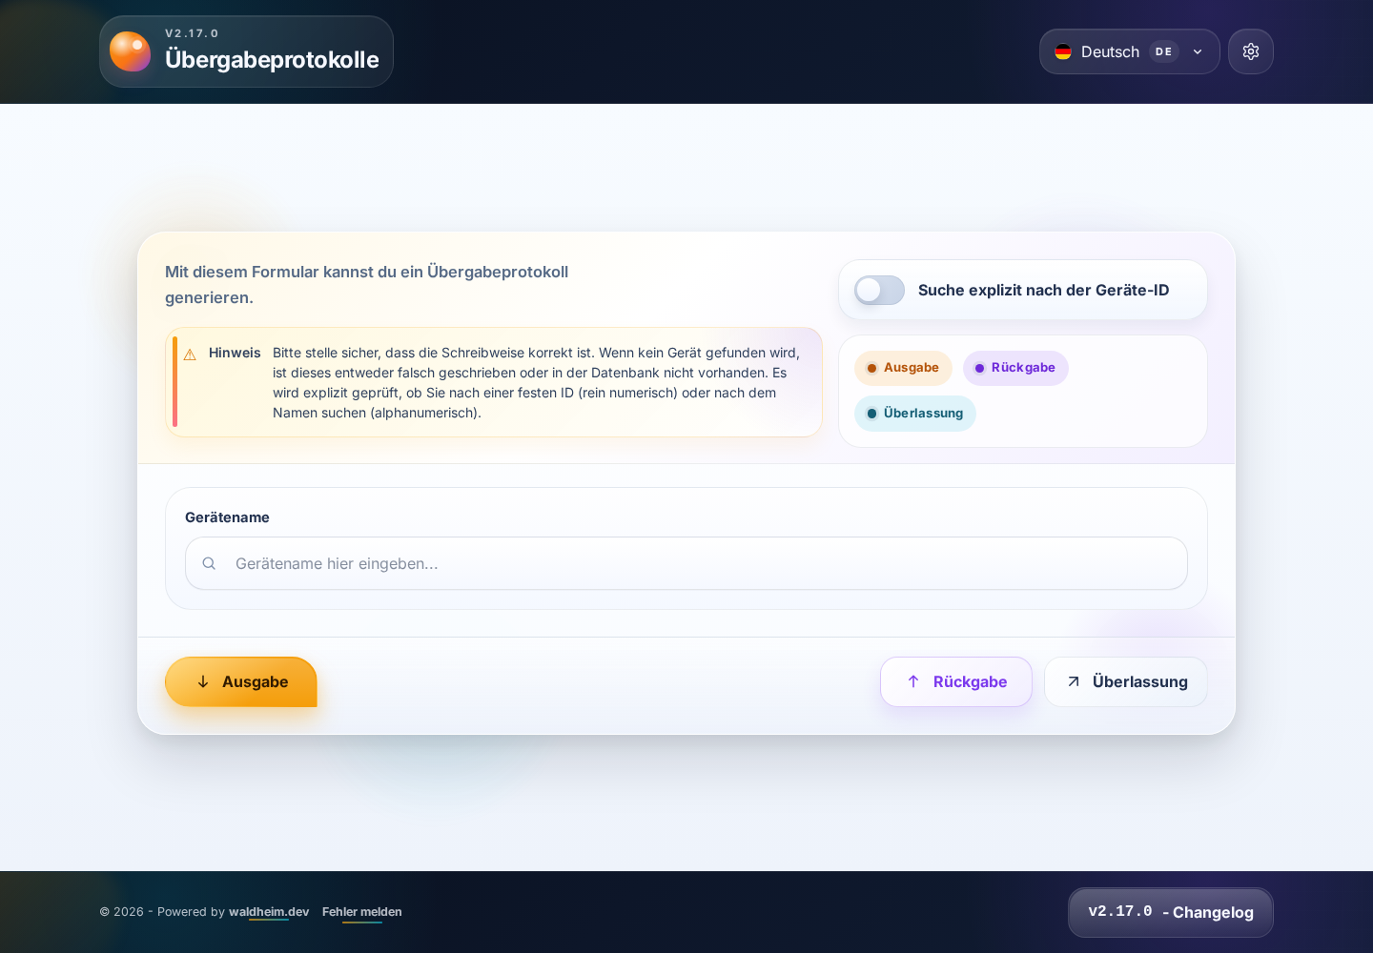Screen dimensions: 1373x953
Task: Click the purple Rückgabe button
Action: [956, 681]
